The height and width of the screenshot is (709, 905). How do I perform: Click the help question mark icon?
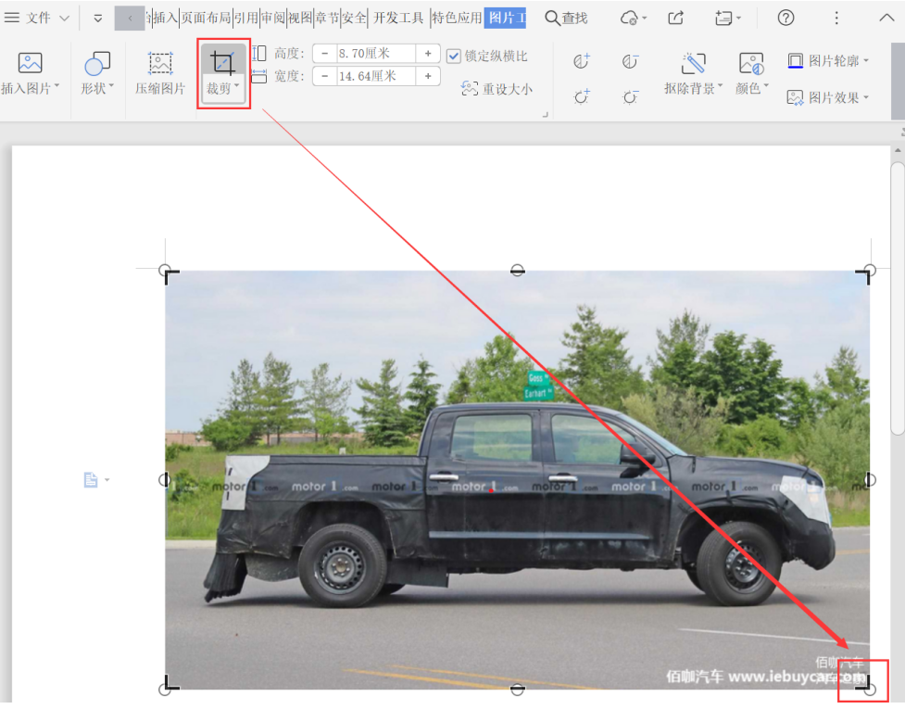click(x=786, y=18)
